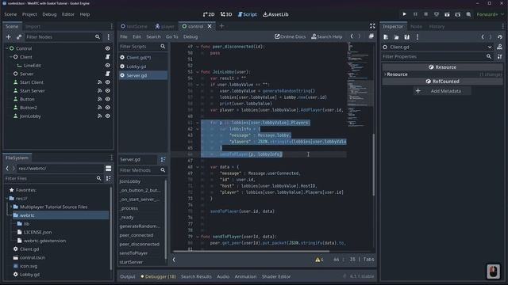Stop the running project
Image resolution: width=508 pixels, height=285 pixels.
(425, 14)
